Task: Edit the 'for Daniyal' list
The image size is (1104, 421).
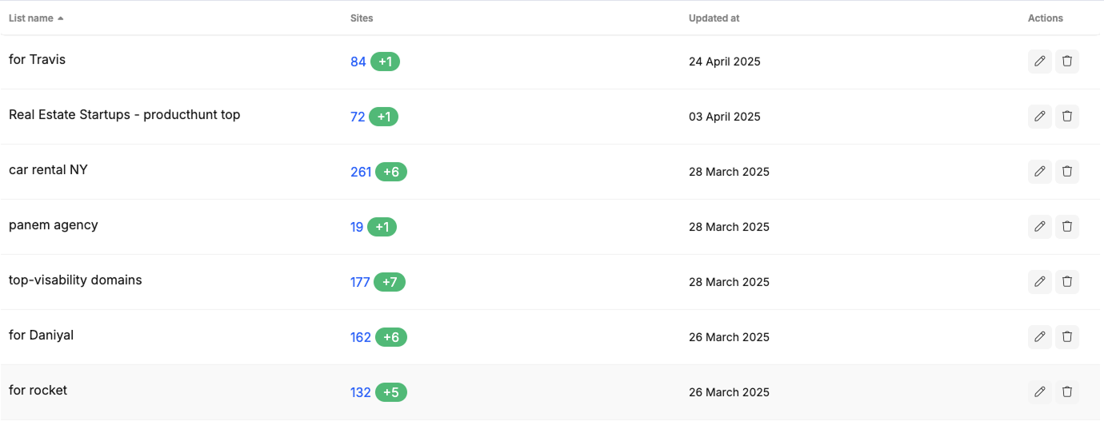Action: [x=1039, y=337]
